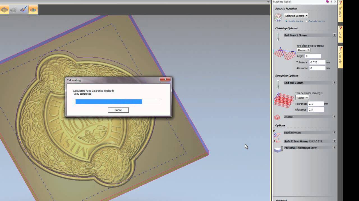Expand the Ball Nose 1.5 mm section

pos(334,35)
